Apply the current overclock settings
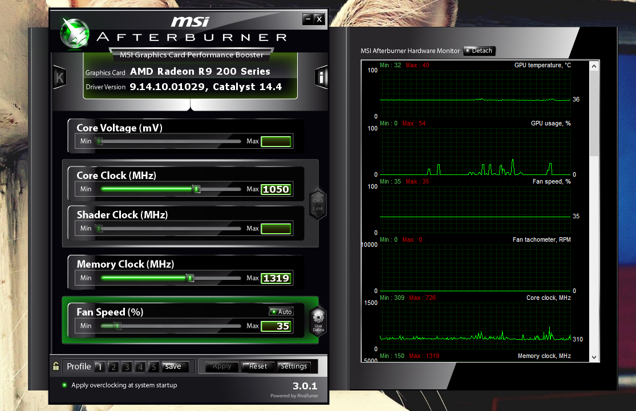 click(x=221, y=367)
